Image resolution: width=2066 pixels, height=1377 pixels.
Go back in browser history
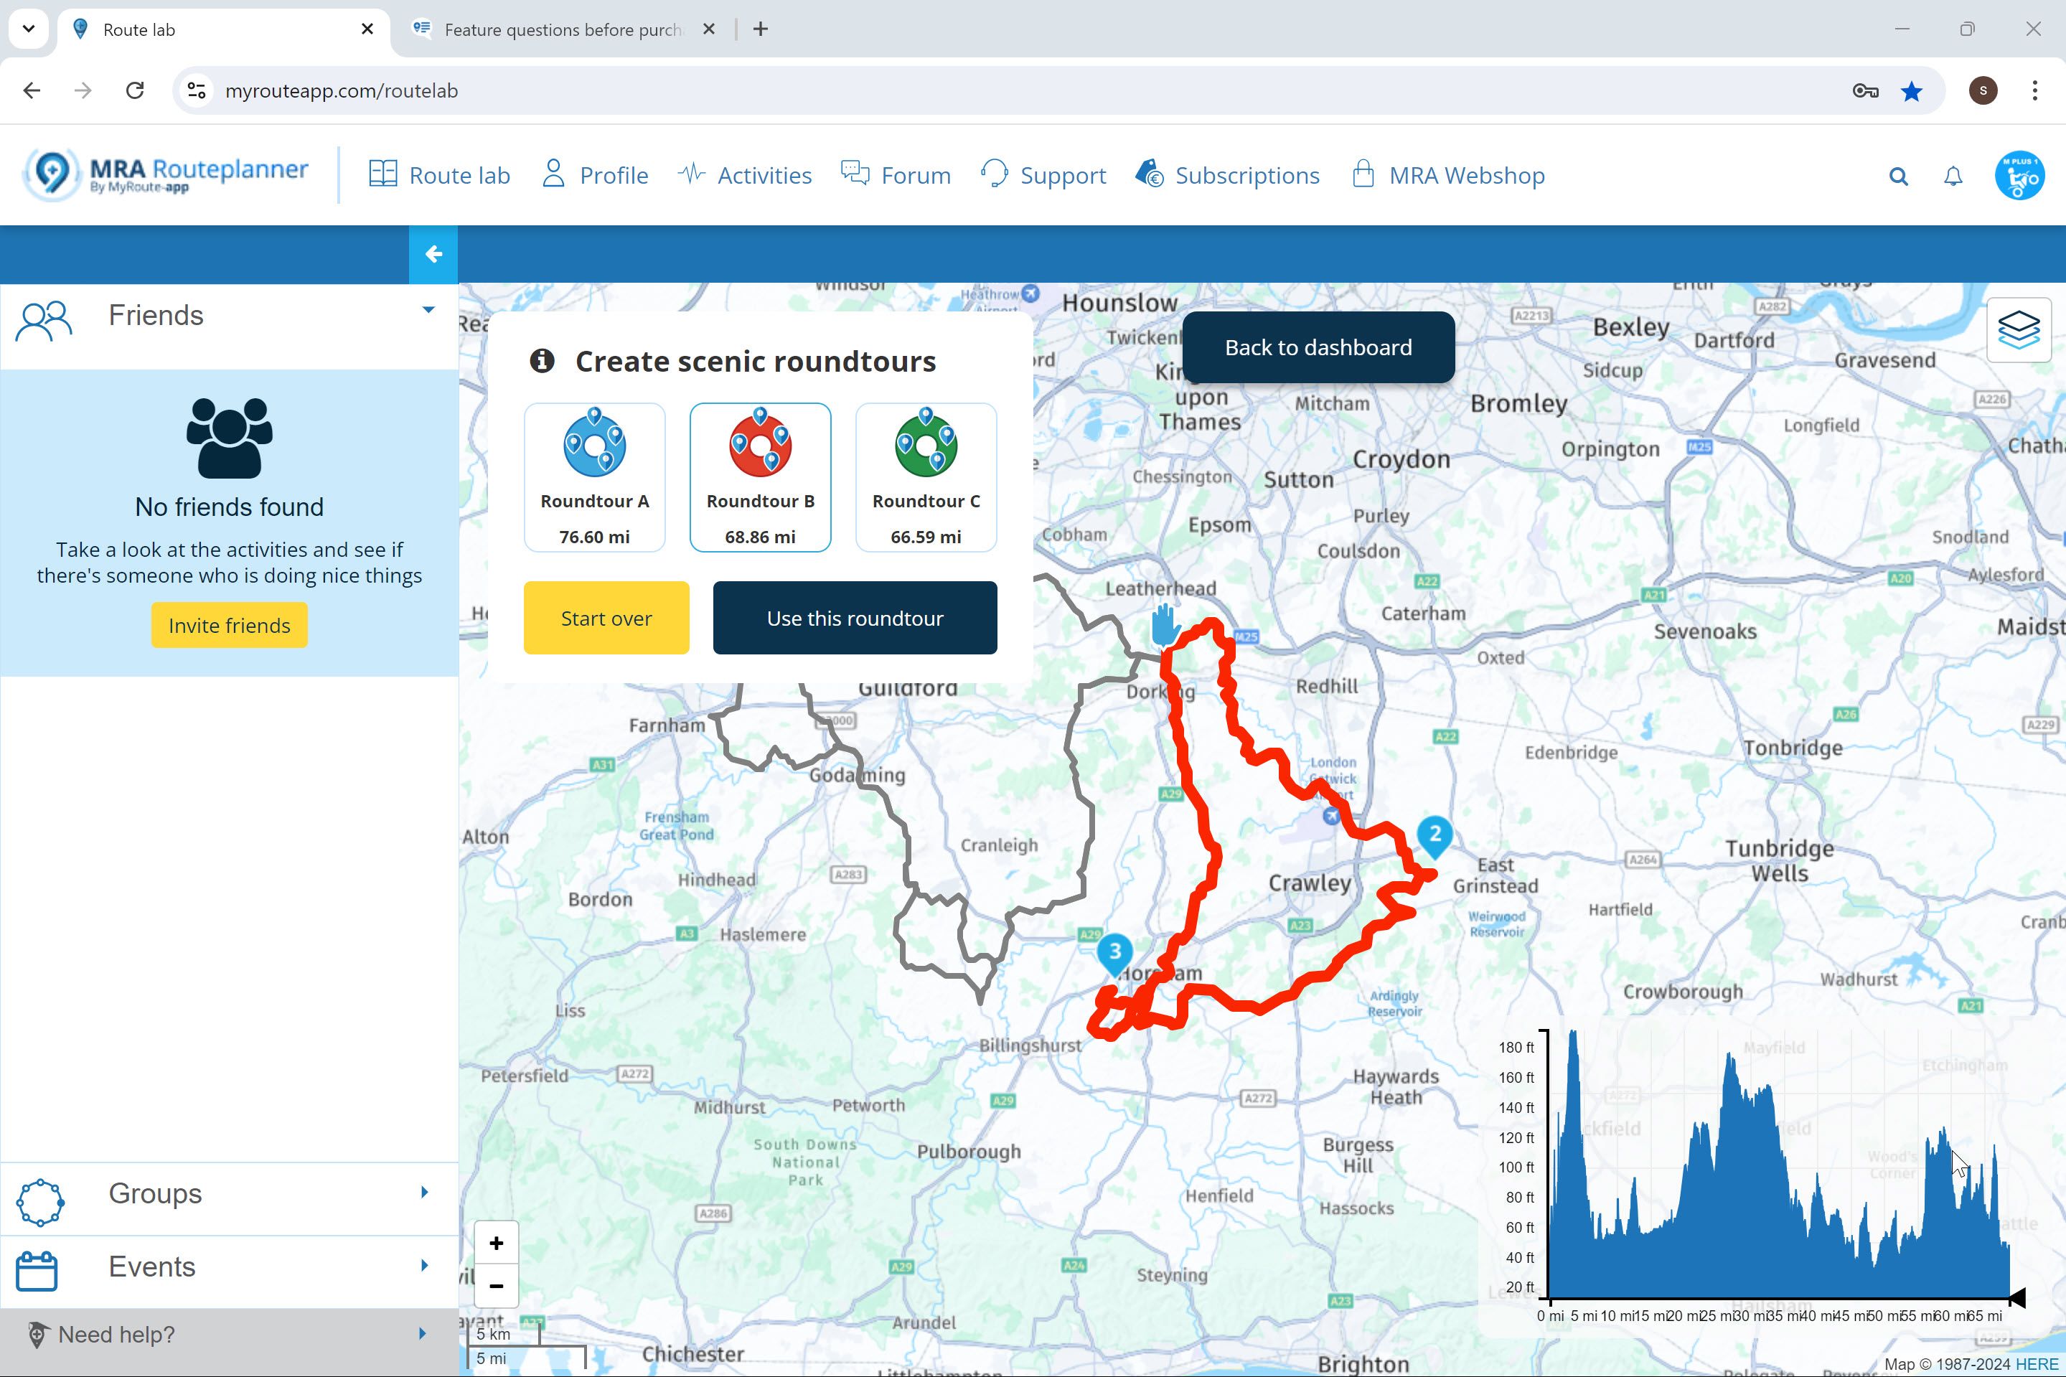(32, 90)
